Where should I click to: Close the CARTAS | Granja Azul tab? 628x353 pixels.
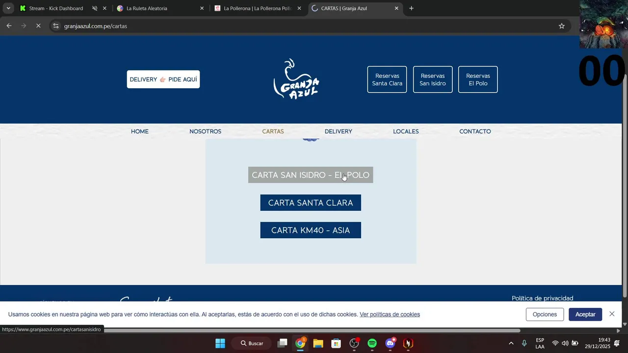pyautogui.click(x=396, y=8)
